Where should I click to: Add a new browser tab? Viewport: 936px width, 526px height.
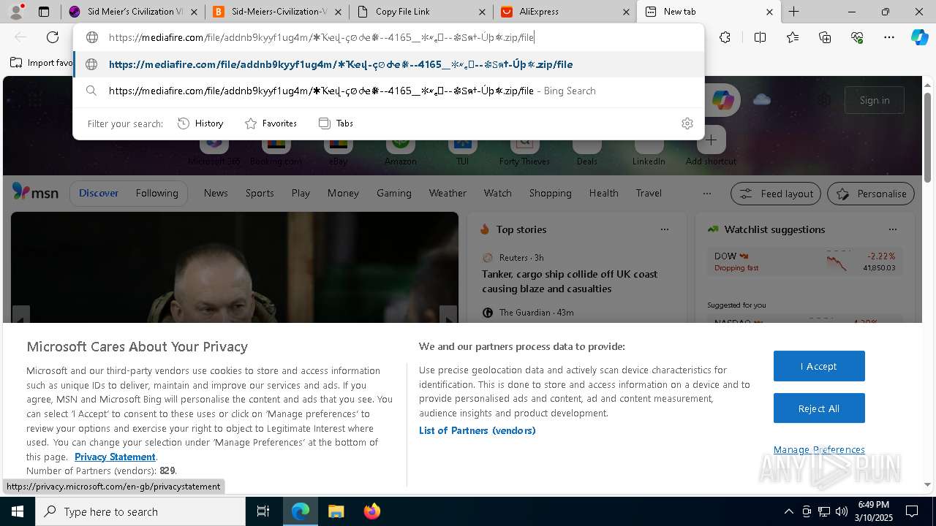(x=793, y=12)
